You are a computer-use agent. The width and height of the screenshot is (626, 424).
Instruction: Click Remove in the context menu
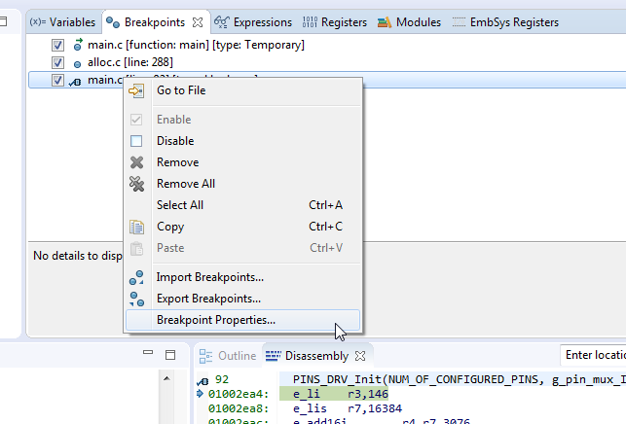[242, 162]
